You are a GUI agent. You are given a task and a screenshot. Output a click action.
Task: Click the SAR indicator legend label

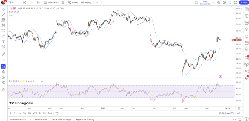(11, 12)
